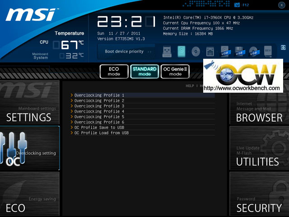Screen dimensions: 289x217
Task: Enable ECO mode
Action: [x=114, y=71]
